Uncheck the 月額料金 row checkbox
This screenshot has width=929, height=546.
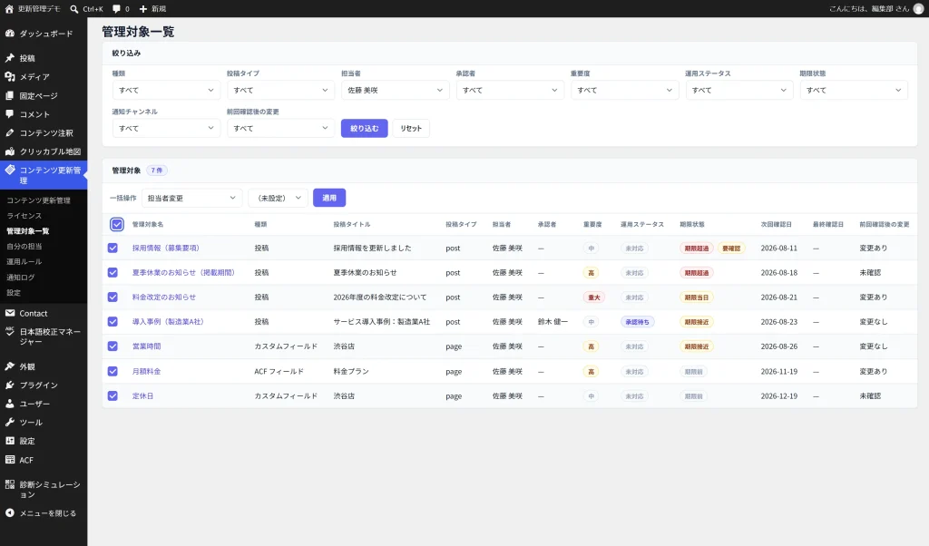point(112,371)
